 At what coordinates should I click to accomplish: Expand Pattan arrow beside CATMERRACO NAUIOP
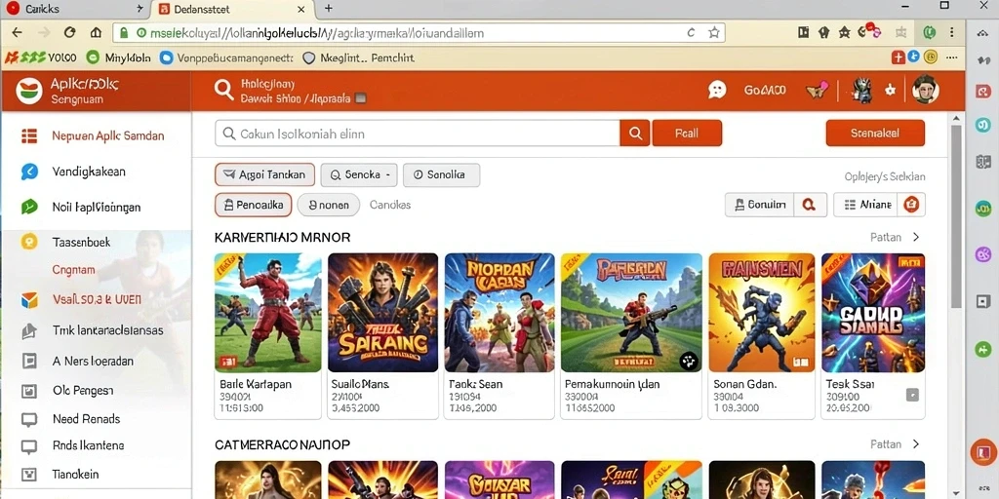point(916,443)
